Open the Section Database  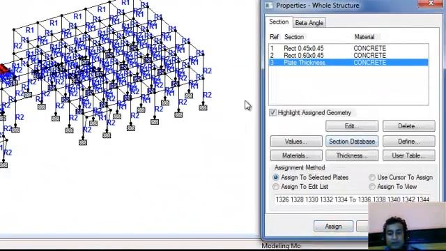pyautogui.click(x=352, y=142)
